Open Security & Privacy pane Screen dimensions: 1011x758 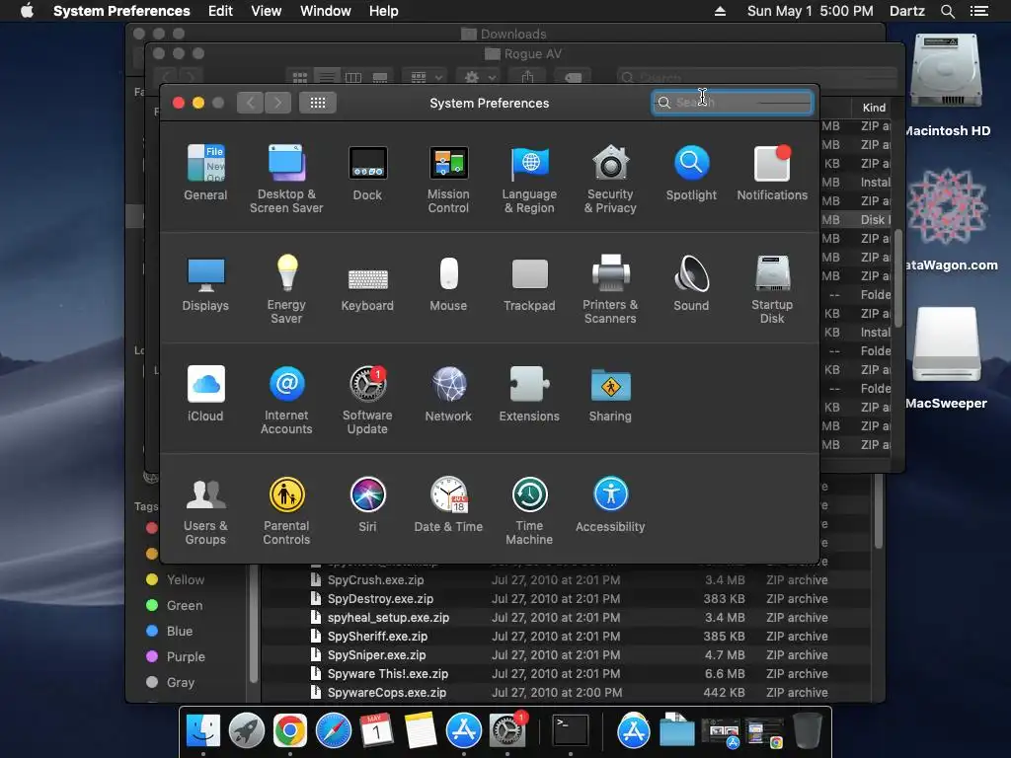[x=610, y=179]
